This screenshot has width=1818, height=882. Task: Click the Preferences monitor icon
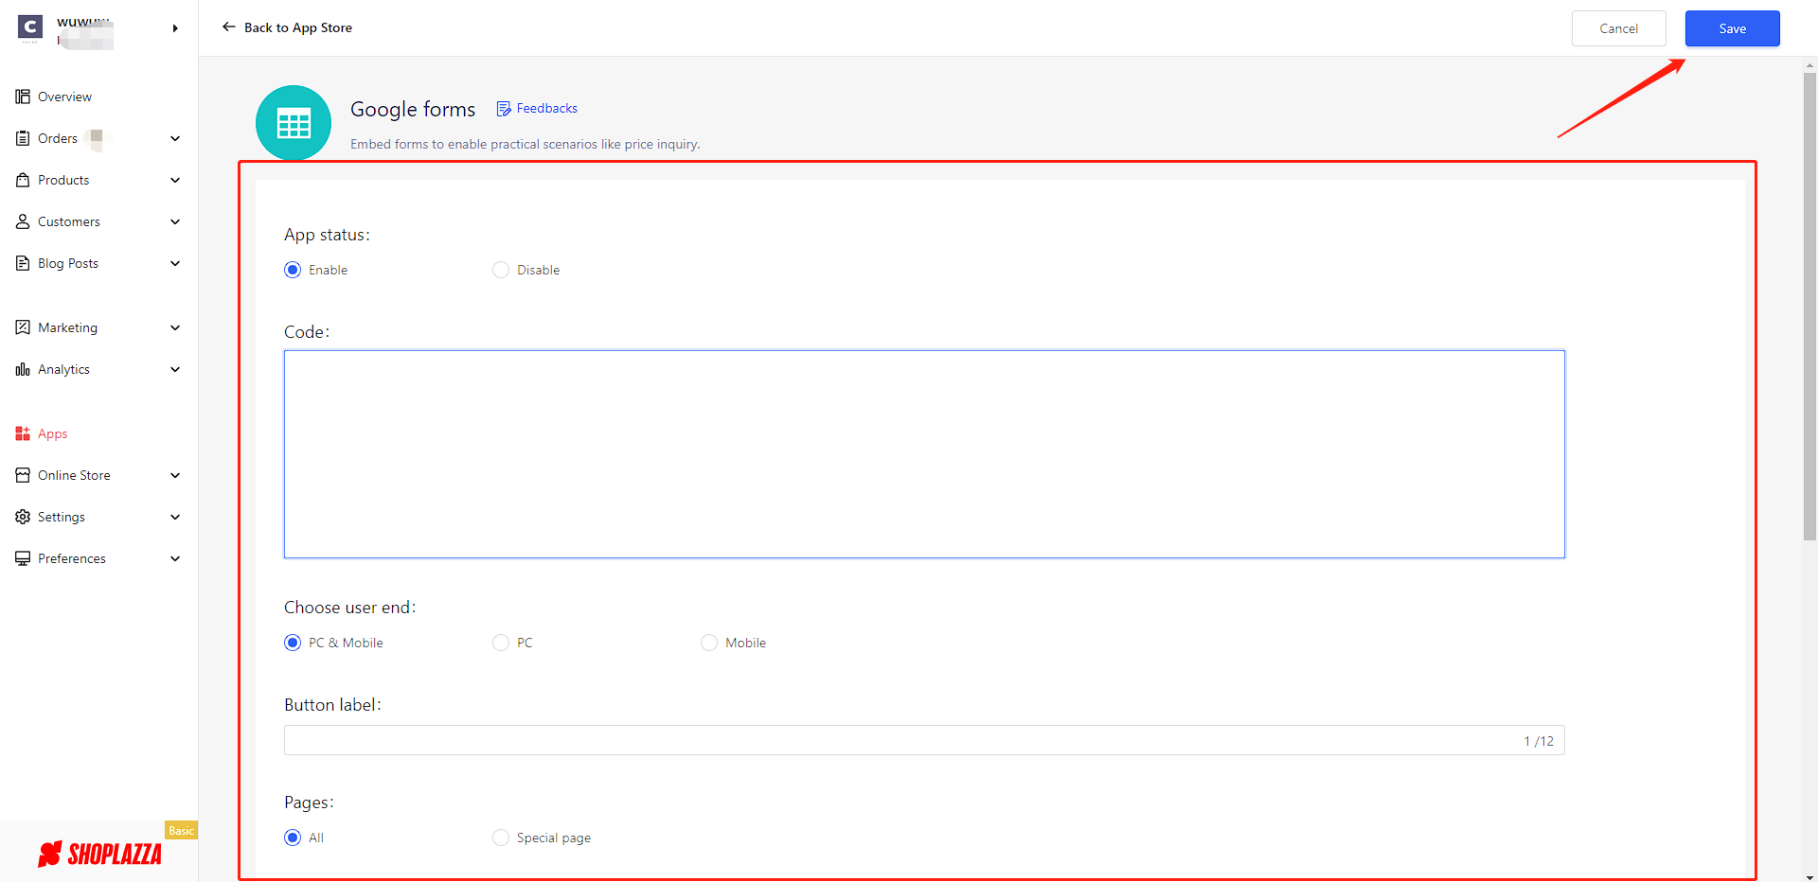[23, 558]
